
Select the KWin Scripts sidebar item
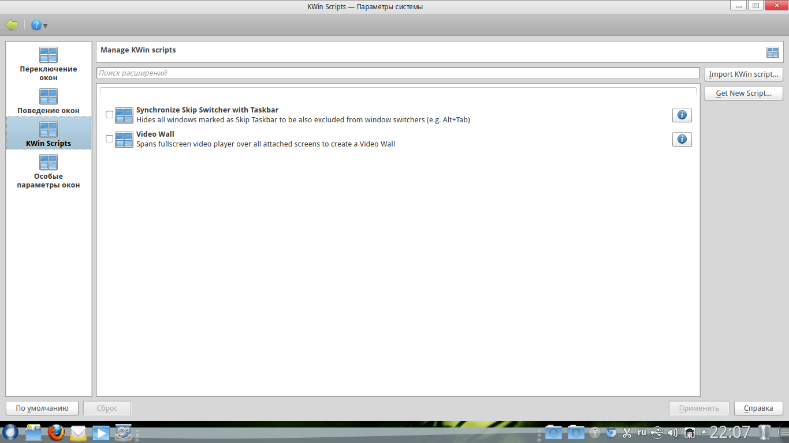pos(49,133)
